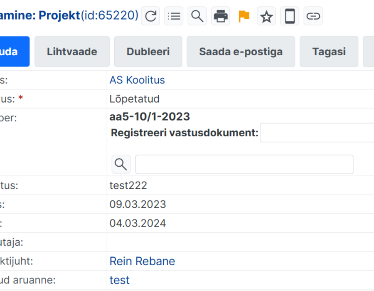Print the project with the printer icon
Viewport: 374px width, 291px height.
click(x=221, y=16)
